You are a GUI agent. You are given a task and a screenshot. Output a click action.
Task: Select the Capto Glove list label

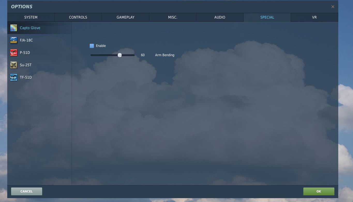30,28
